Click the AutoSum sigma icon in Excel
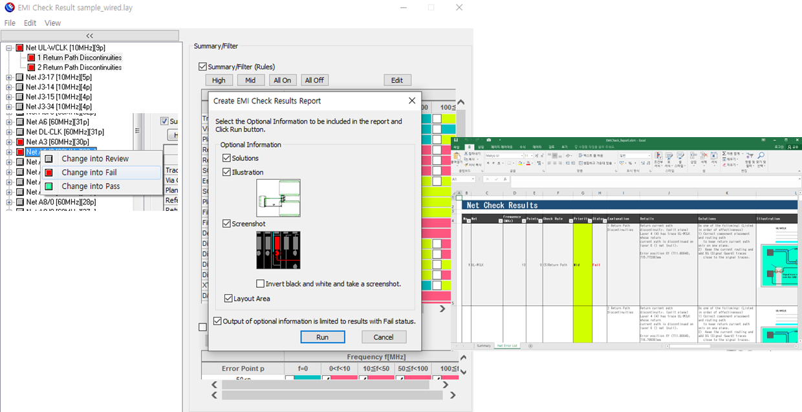Screen dimensions: 802x412 click(724, 153)
